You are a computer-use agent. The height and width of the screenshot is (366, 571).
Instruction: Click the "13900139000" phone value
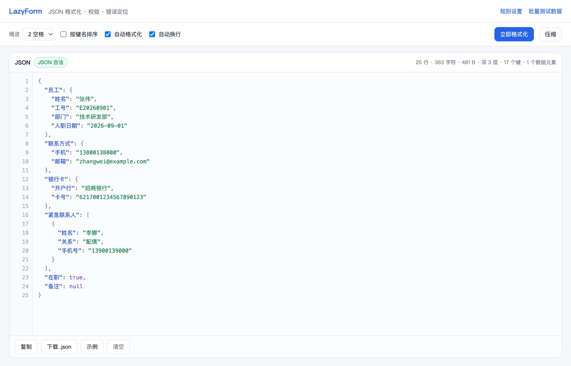110,251
